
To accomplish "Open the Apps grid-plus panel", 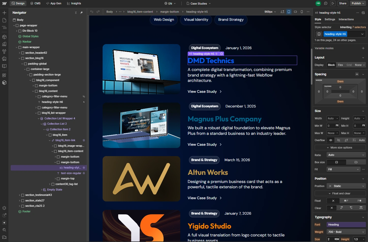I will pos(4,75).
